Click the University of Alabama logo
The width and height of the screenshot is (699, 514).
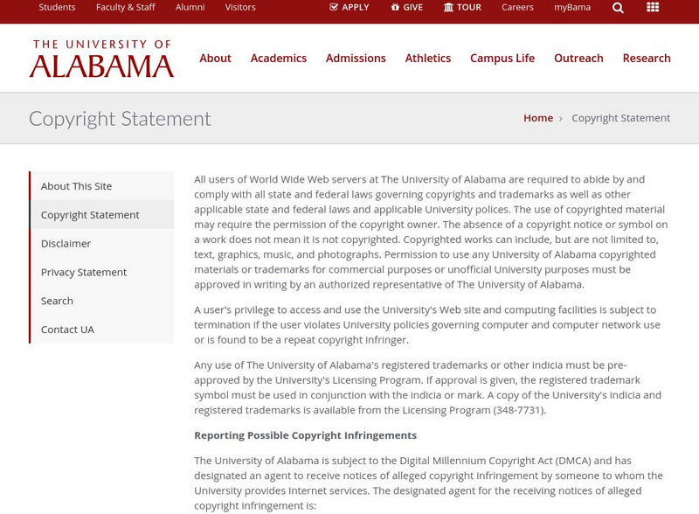[101, 59]
